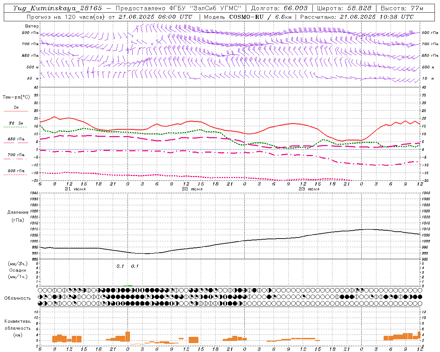Click the '21 июня' date label
This screenshot has width=440, height=352.
[x=75, y=189]
